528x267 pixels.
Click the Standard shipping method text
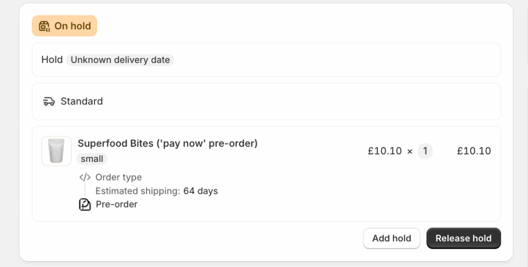(81, 101)
